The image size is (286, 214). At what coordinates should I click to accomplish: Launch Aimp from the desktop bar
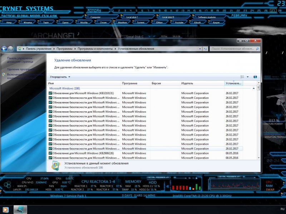[9, 22]
